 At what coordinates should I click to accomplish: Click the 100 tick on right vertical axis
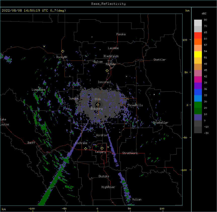[x=185, y=40]
